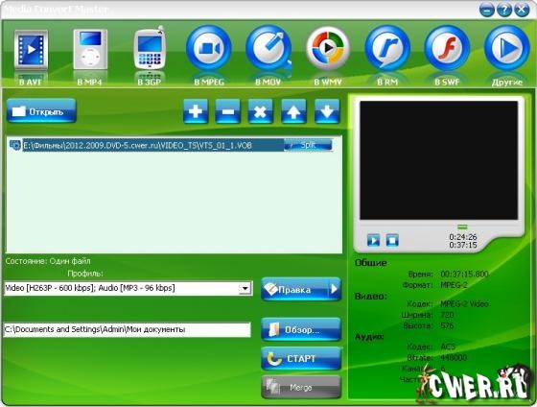Click the 00:37:15.800 duration value
Viewport: 537px width, 407px height.
(x=464, y=274)
